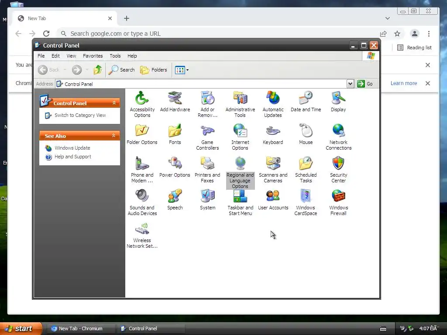Image resolution: width=447 pixels, height=335 pixels.
Task: Collapse the Control Panel sidebar section
Action: coord(114,103)
